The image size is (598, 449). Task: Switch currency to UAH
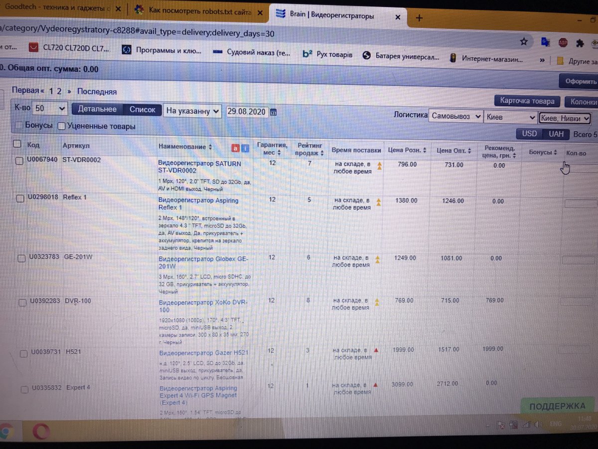[x=556, y=134]
